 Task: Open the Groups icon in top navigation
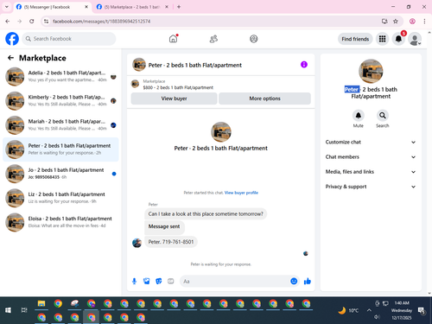pyautogui.click(x=254, y=39)
